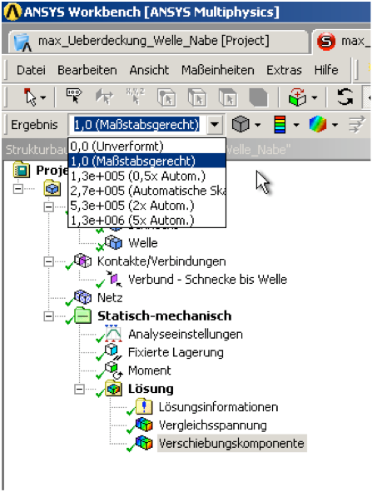Open the geometry display cube icon
The height and width of the screenshot is (492, 372).
tap(241, 124)
